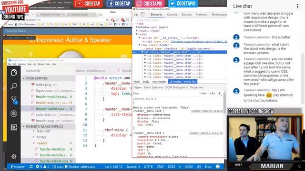
Task: Collapse the header folder
Action: [x=34, y=143]
